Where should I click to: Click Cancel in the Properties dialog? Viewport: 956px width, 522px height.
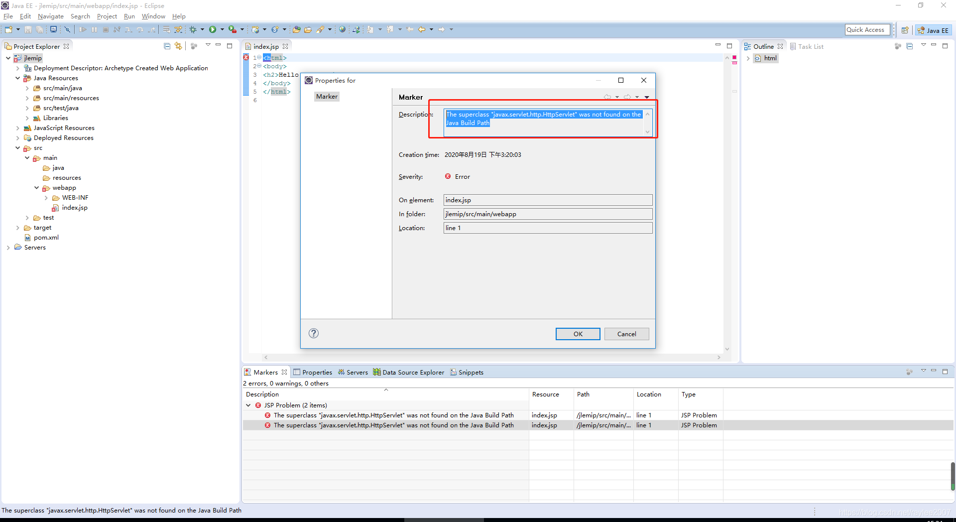pyautogui.click(x=626, y=334)
